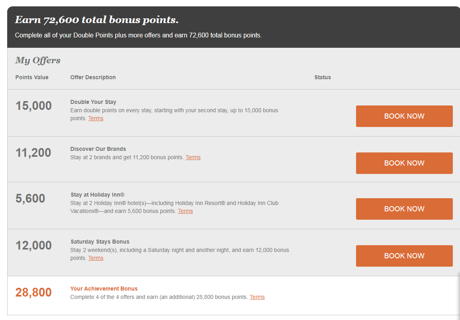This screenshot has height=320, width=460.
Task: Click the 28,800 points value
Action: click(x=33, y=293)
